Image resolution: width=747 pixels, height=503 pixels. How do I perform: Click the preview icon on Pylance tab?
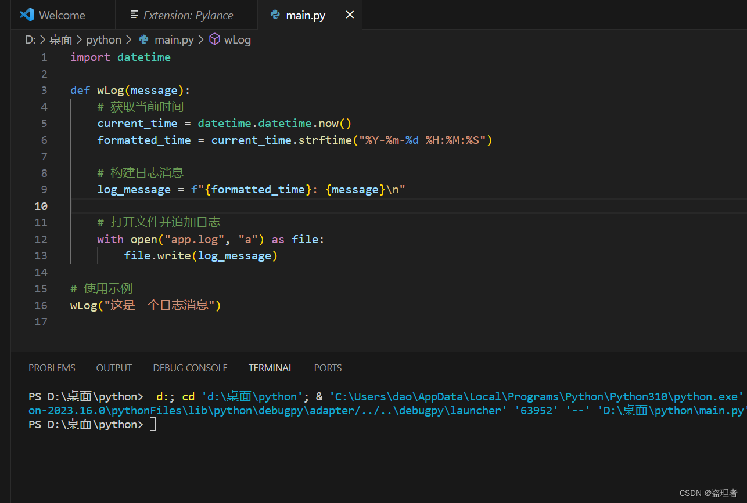click(x=134, y=15)
